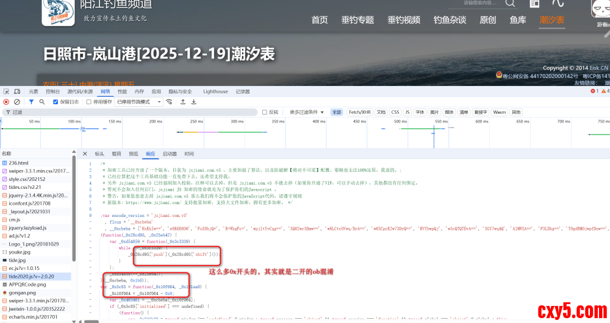The width and height of the screenshot is (610, 323).
Task: Select the 其他 filter chip
Action: 516,112
